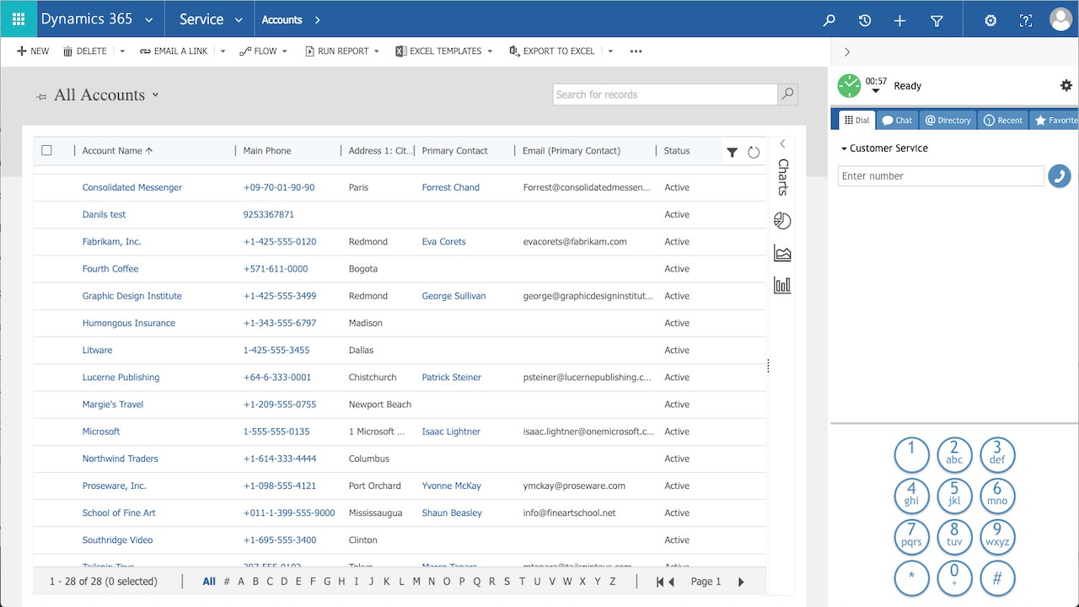Open the Delete options dropdown arrow
The image size is (1079, 607).
click(x=122, y=51)
